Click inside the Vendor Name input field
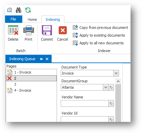 (85, 103)
